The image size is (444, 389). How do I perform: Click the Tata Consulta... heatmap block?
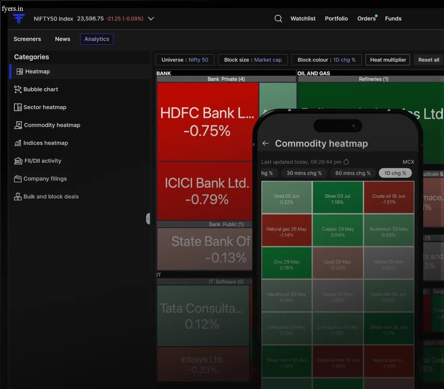pos(203,316)
